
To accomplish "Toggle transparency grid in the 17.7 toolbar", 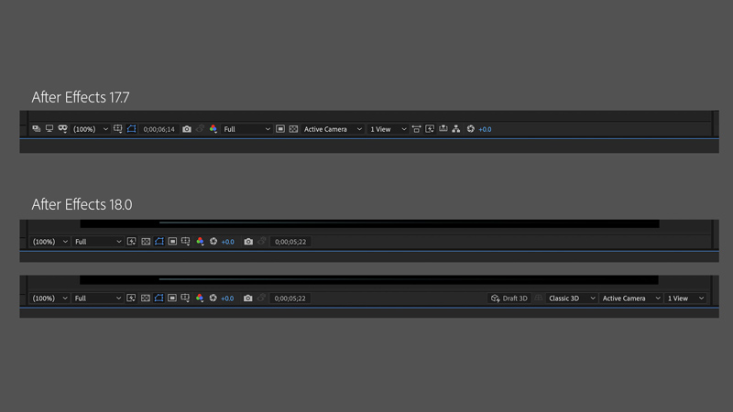I will [294, 129].
